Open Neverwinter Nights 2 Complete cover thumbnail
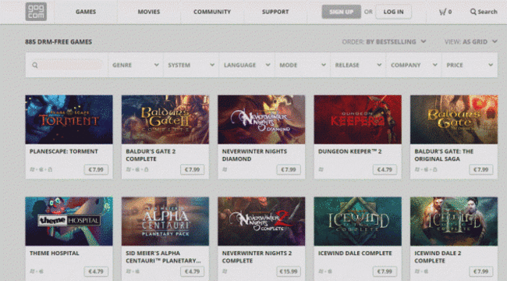The image size is (507, 281). [x=261, y=222]
